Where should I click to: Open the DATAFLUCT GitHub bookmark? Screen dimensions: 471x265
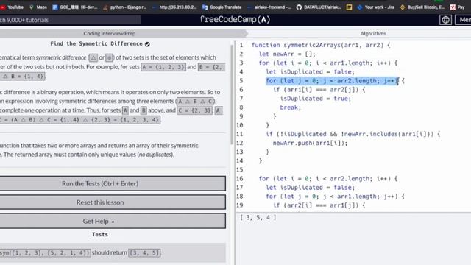(x=319, y=7)
